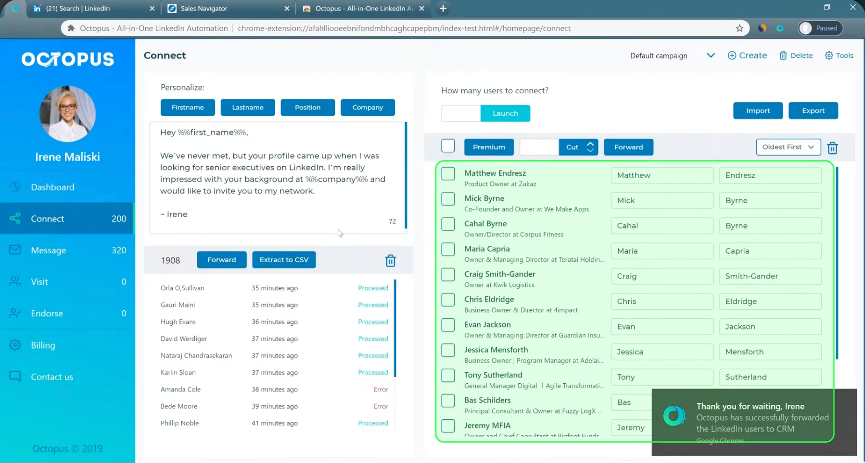Click the Cut amount input field
Image resolution: width=865 pixels, height=463 pixels.
pyautogui.click(x=539, y=147)
